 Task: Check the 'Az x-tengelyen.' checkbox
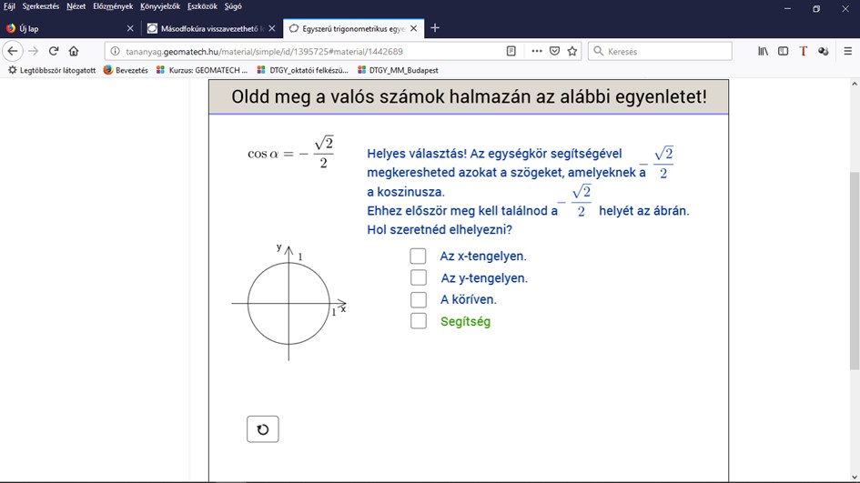pos(418,256)
